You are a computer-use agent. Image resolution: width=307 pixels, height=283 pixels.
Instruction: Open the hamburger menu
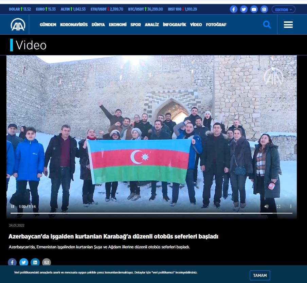coord(288,25)
